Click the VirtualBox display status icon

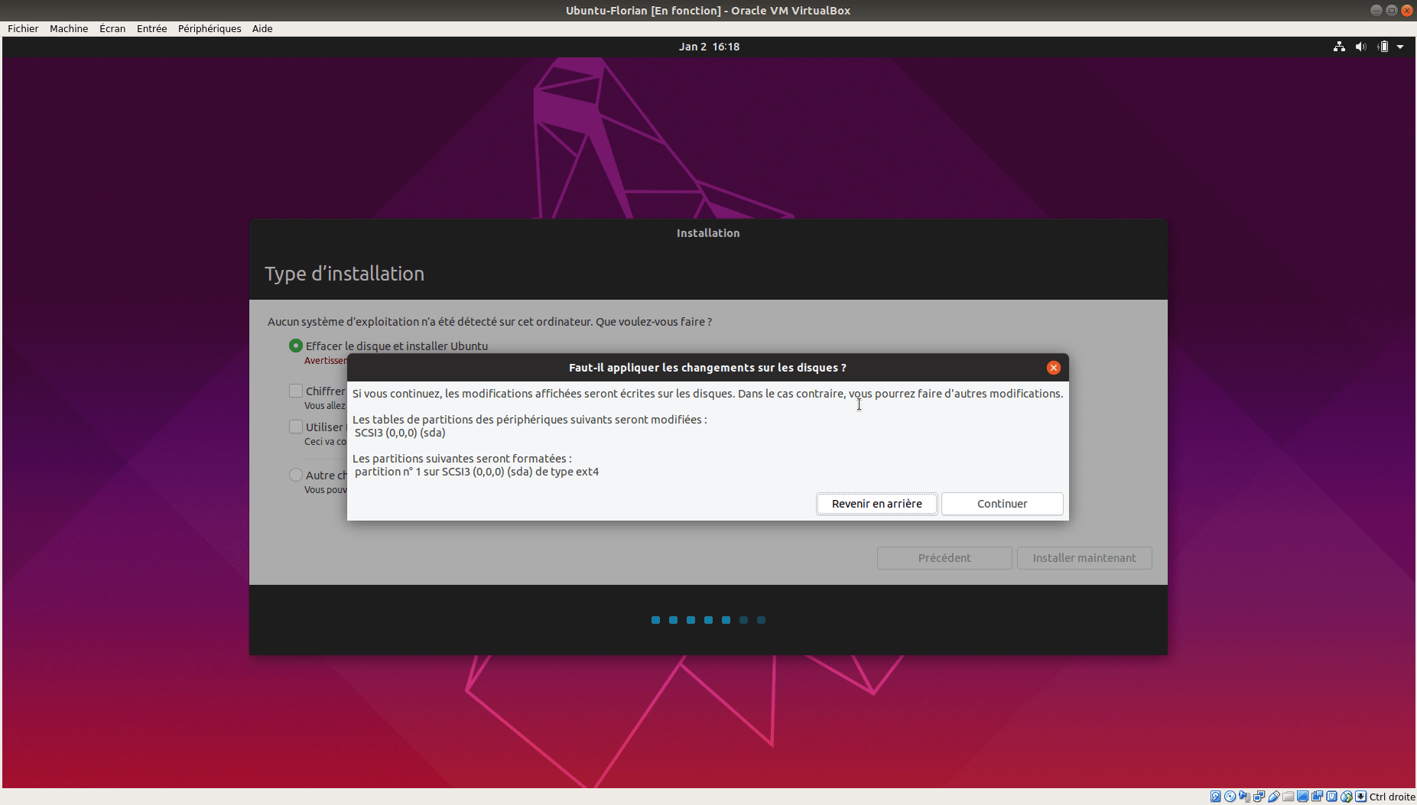tap(1303, 797)
